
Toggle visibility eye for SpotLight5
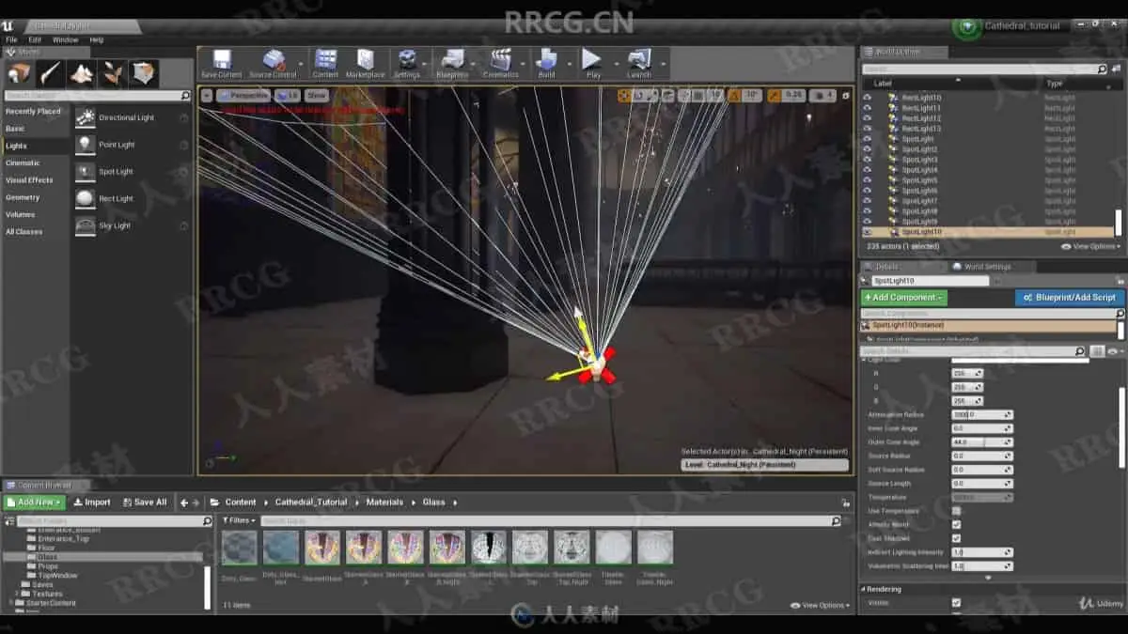867,180
